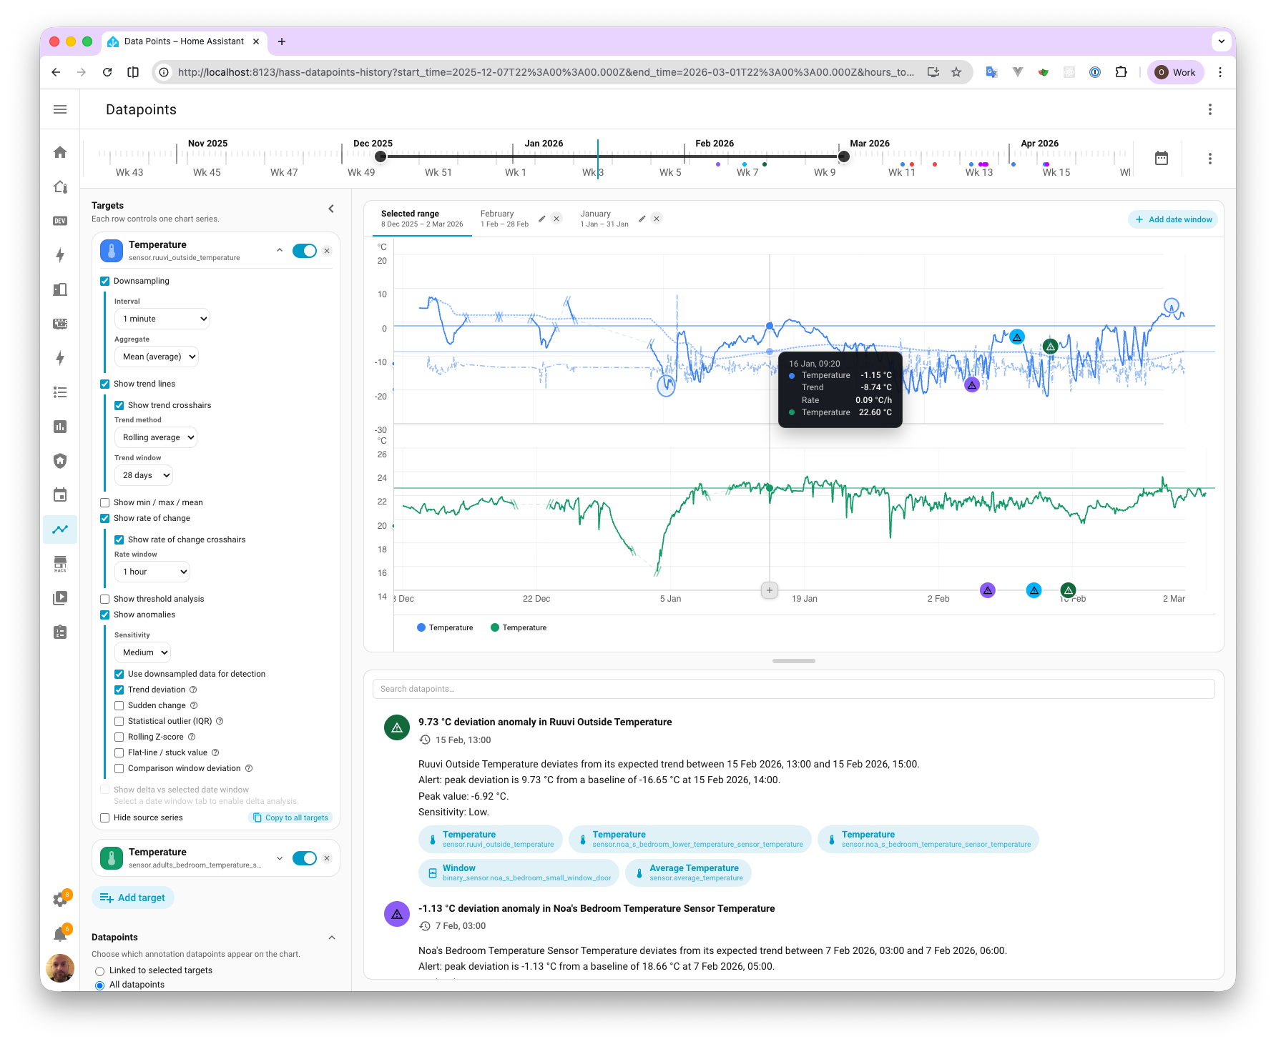This screenshot has width=1276, height=1044.
Task: Remove the January date window
Action: 657,219
